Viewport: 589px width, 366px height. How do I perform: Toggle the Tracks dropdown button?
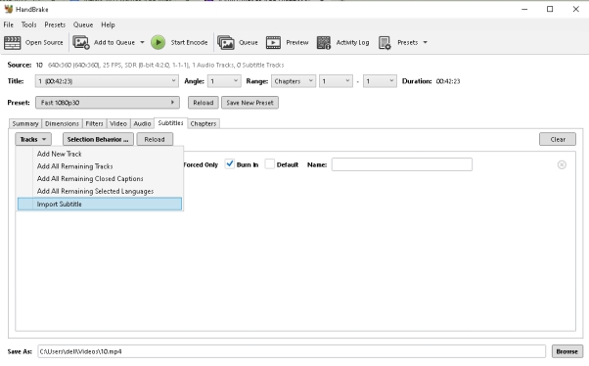point(33,139)
